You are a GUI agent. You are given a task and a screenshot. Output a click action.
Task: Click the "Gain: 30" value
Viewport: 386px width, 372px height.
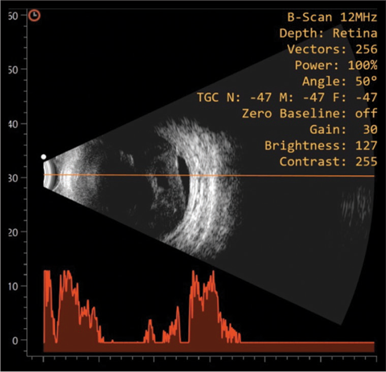coord(343,130)
